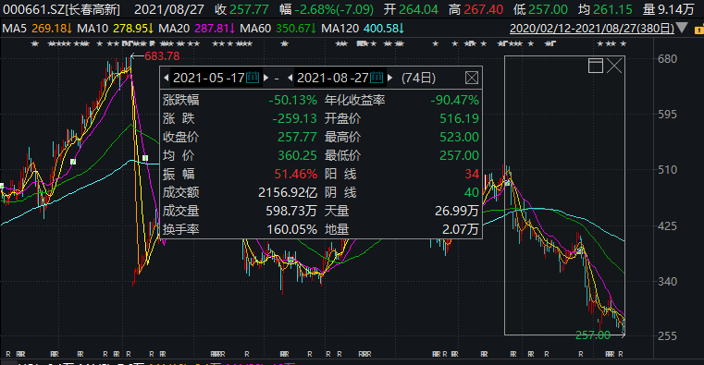Click the 2021-08-27 end date field
This screenshot has width=704, height=365.
coord(333,78)
